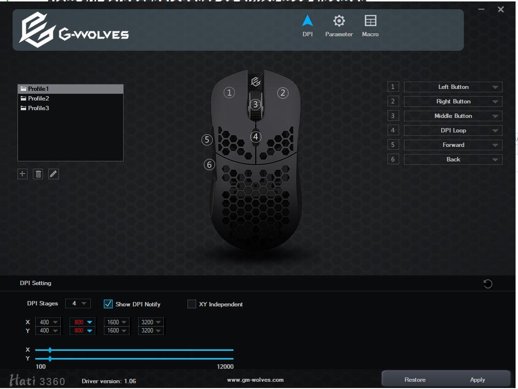Open the Forward button assignment dropdown

tap(453, 145)
